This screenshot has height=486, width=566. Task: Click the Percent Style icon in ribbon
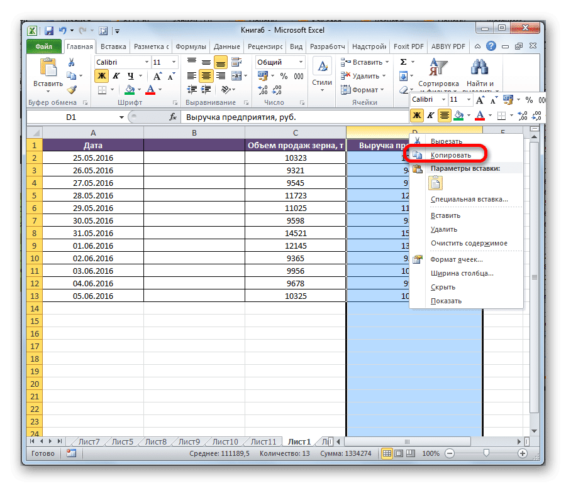coord(284,76)
